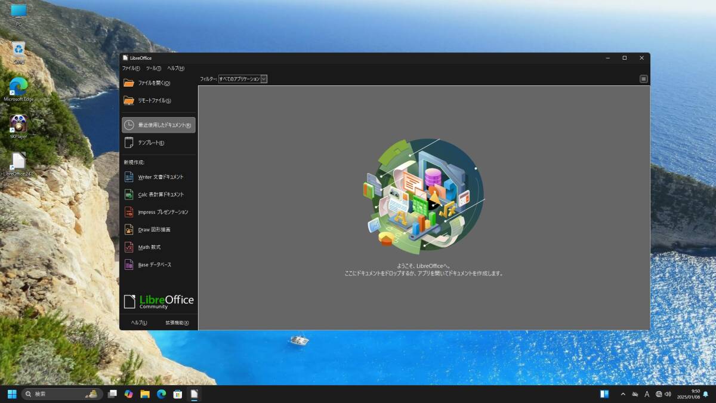Open テンプレート list
The image size is (716, 403).
coord(159,143)
